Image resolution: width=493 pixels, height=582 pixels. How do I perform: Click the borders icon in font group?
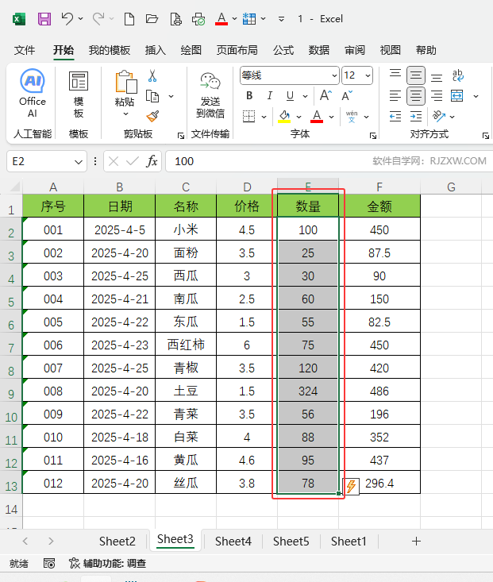[248, 116]
